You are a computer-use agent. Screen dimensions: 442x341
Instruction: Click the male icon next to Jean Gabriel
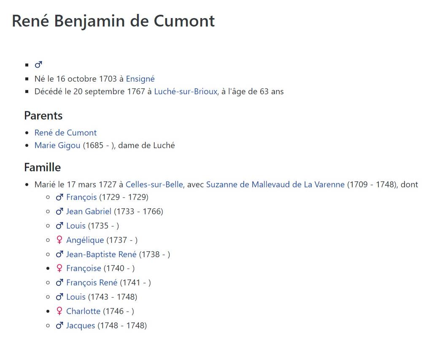click(59, 212)
